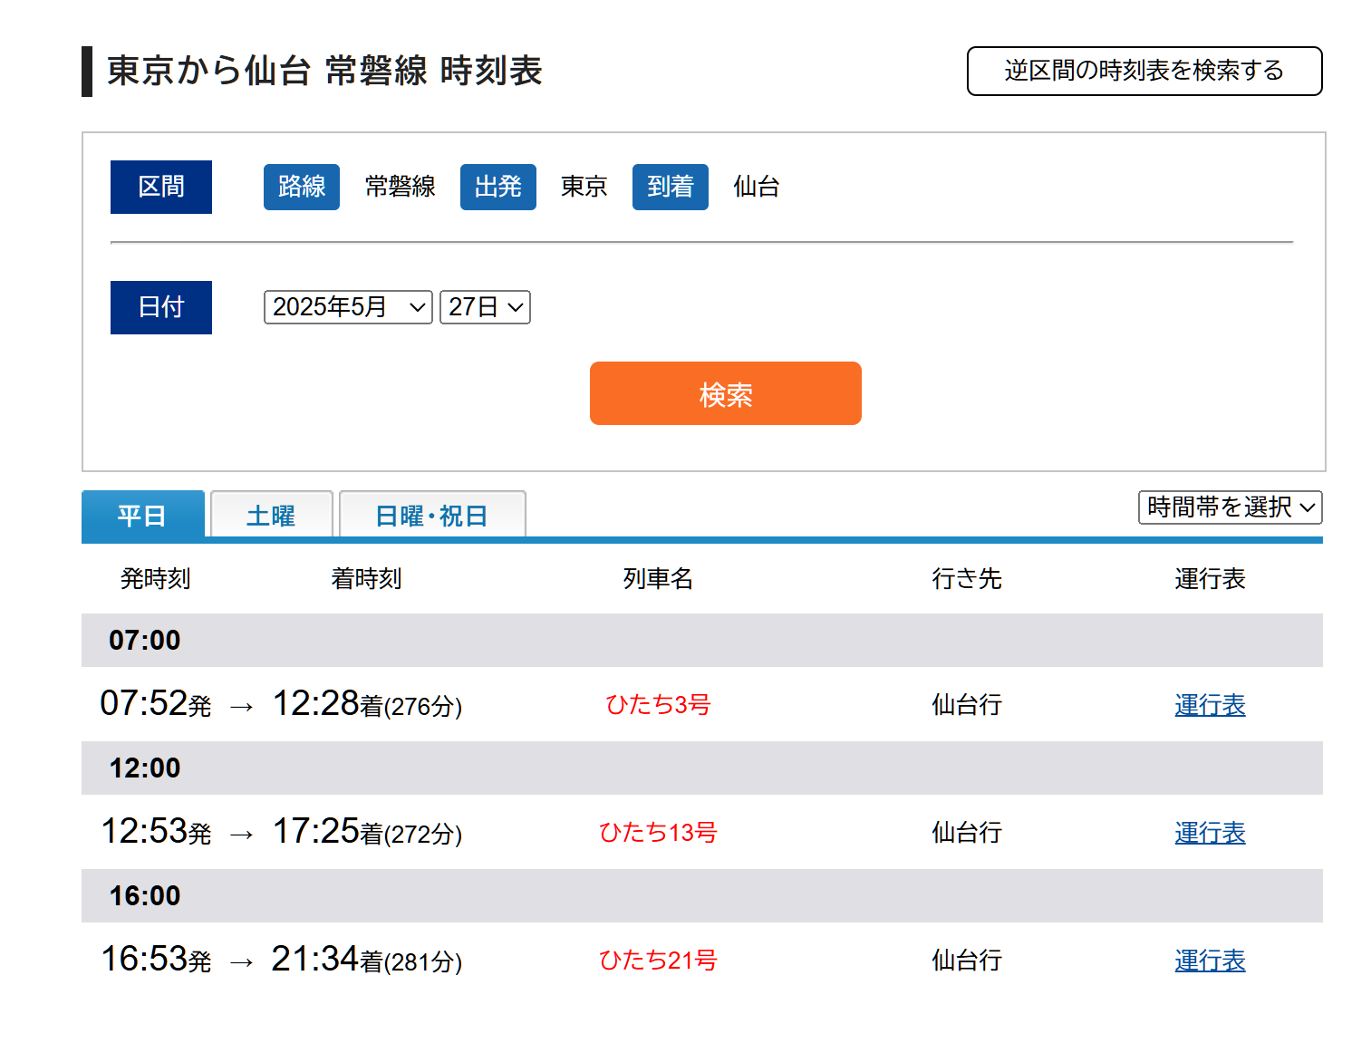Click the 逆区間の時刻表を検索する button
This screenshot has width=1371, height=1043.
point(1144,71)
